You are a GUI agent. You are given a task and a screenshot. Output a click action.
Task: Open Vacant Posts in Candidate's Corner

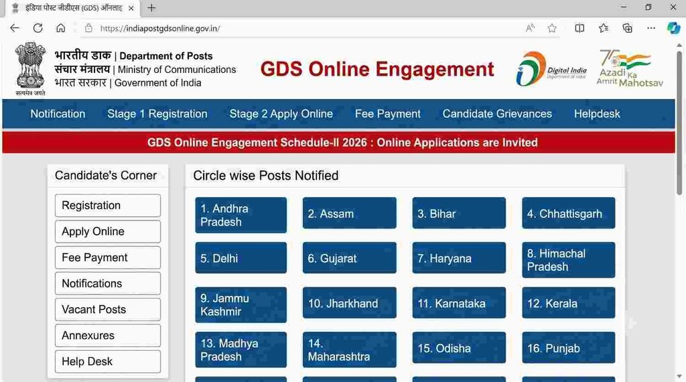coord(108,310)
